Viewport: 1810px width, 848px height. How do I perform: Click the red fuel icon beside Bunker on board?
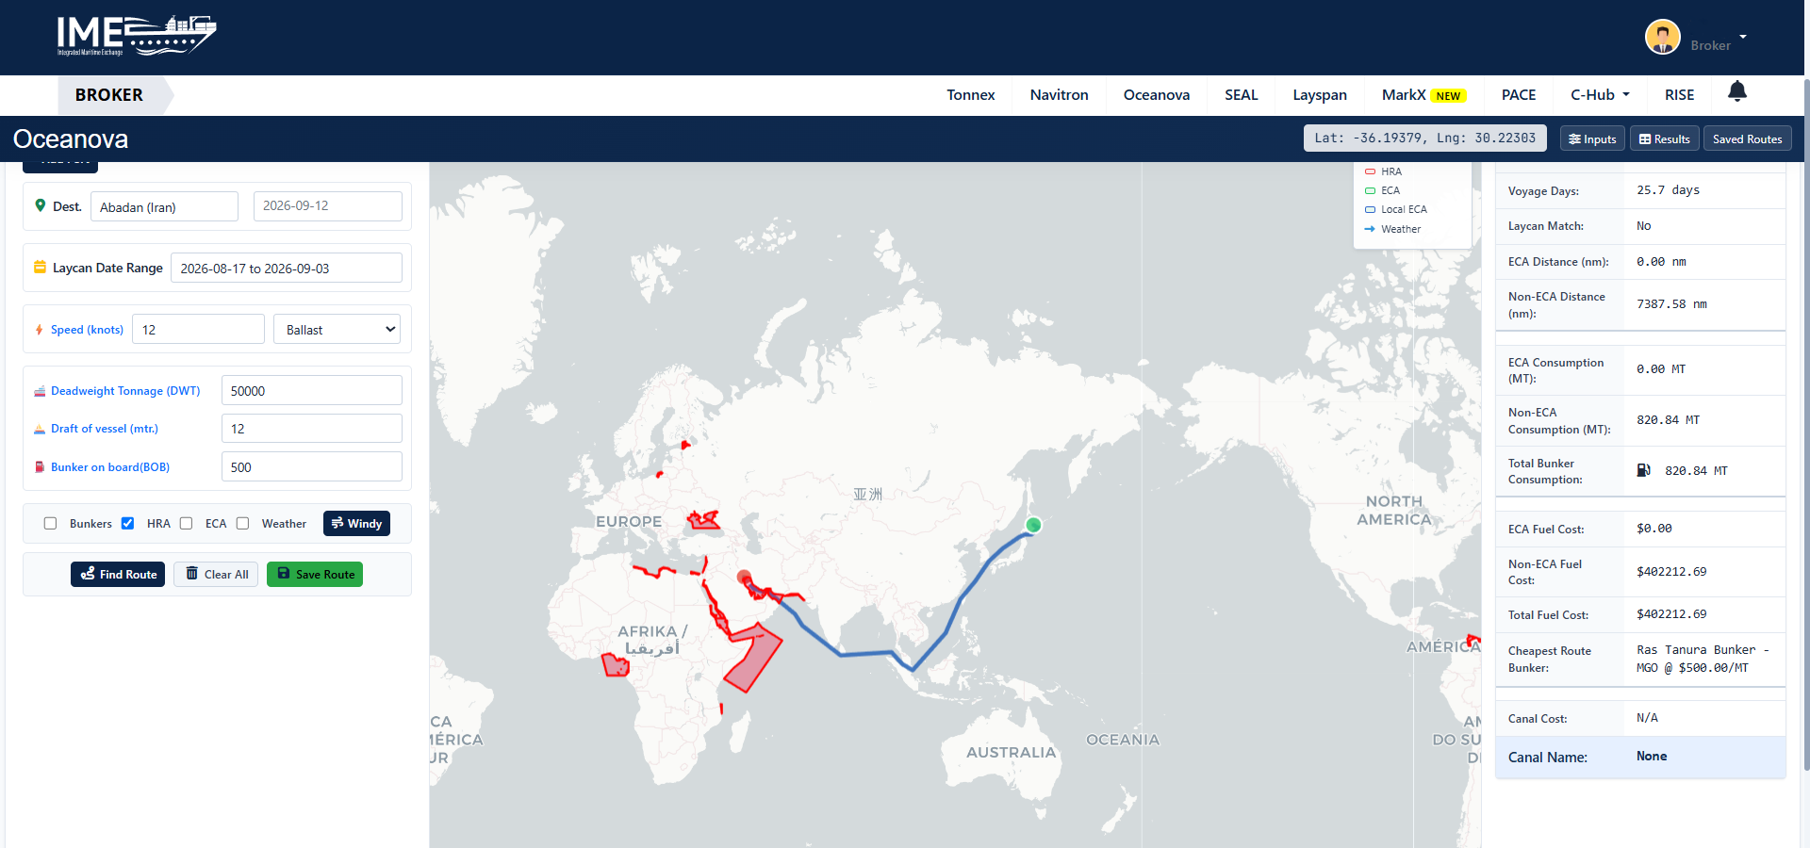pyautogui.click(x=40, y=467)
